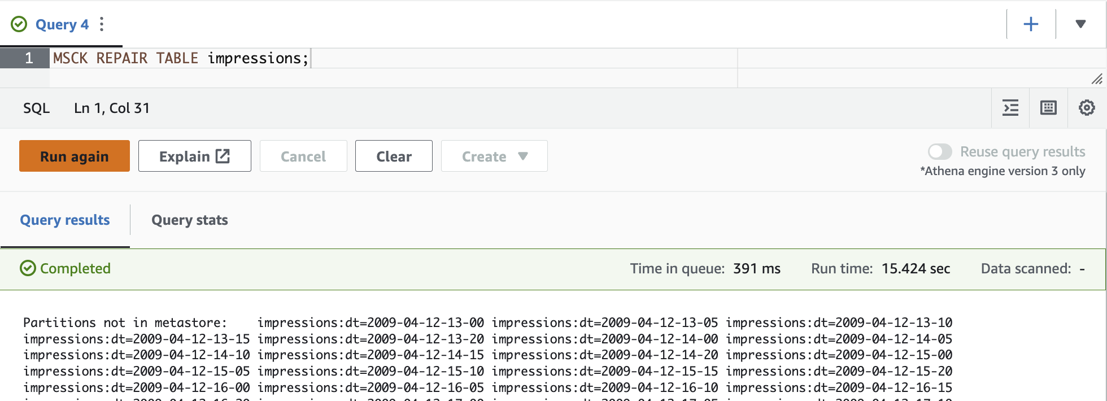Click the Clear button
Viewport: 1107px width, 401px height.
click(x=394, y=156)
